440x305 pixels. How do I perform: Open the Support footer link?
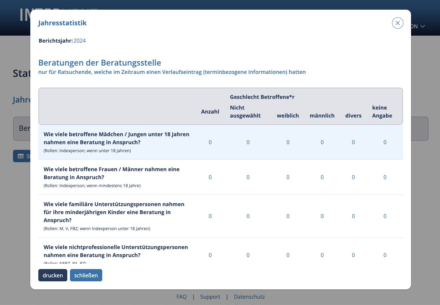(210, 297)
